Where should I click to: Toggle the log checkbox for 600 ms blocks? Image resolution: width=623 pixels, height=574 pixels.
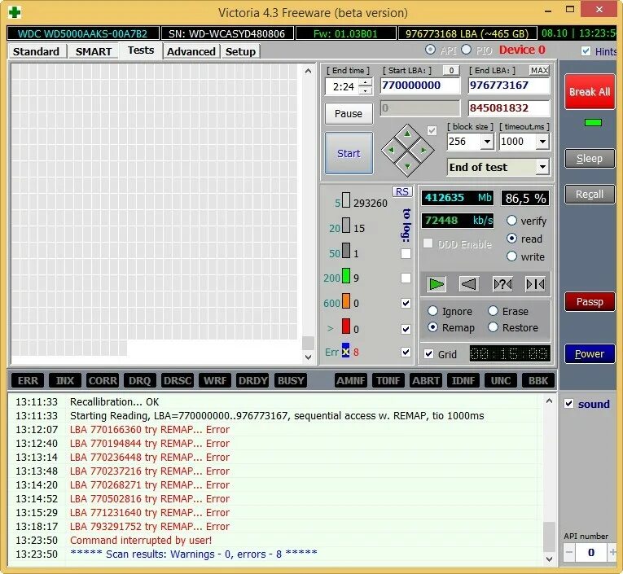tap(406, 304)
